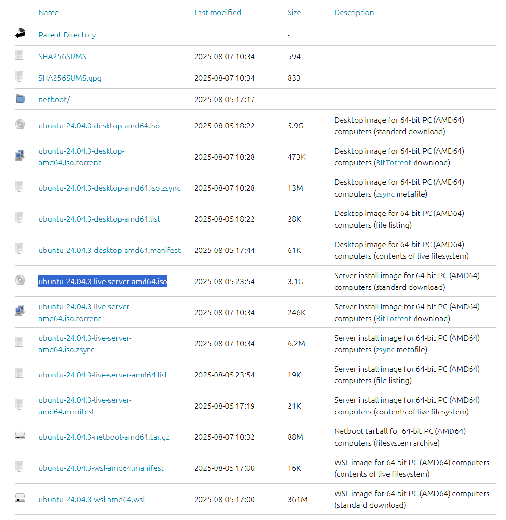Image resolution: width=506 pixels, height=520 pixels.
Task: Click the drive icon for netboot-amd64.tar.gz
Action: click(x=20, y=435)
